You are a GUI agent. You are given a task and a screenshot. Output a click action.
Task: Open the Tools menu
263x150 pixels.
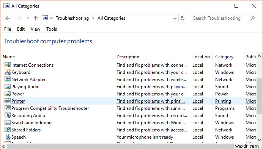click(52, 29)
